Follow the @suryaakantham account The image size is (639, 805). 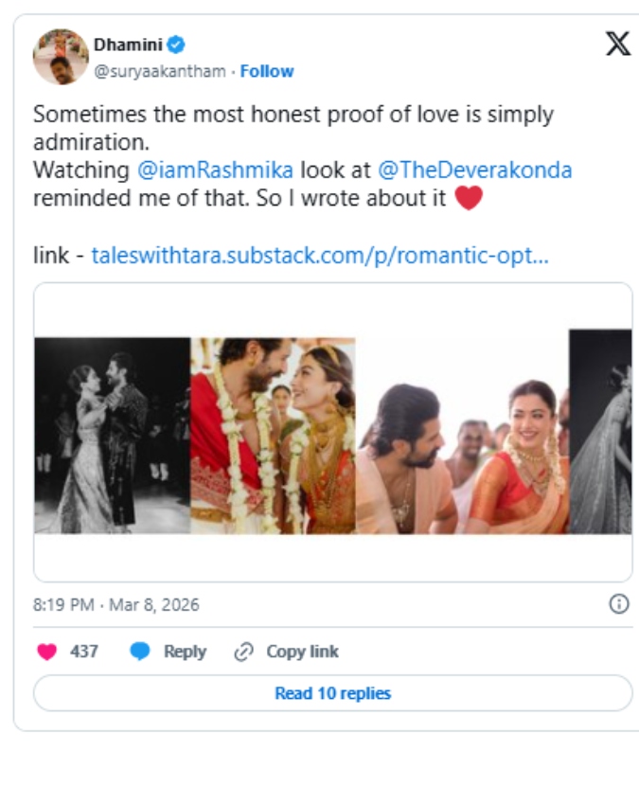tap(268, 70)
